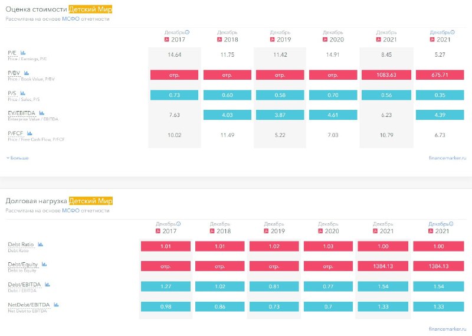Open the 2020 PDF report in valuation table
472x336 pixels.
coord(325,40)
